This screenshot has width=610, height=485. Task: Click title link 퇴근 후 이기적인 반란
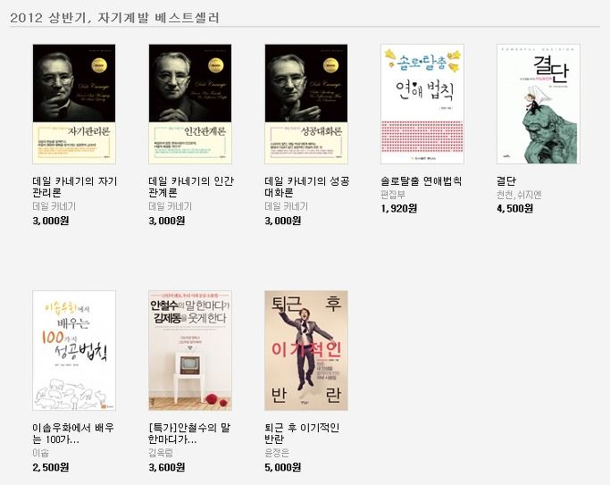tap(302, 434)
